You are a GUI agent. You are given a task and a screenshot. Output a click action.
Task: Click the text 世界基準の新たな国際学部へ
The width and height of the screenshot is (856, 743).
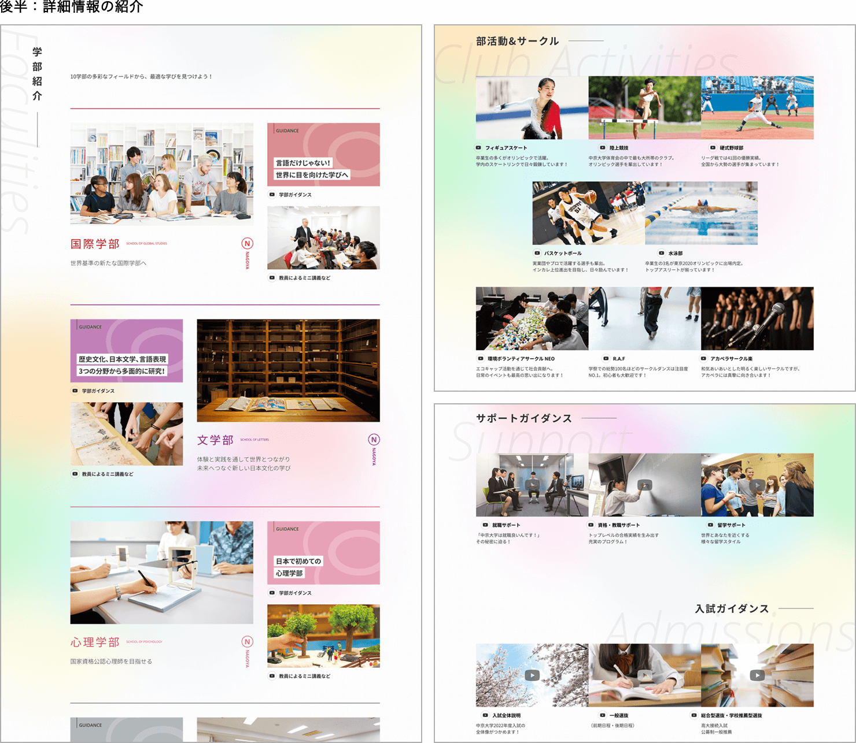[109, 263]
